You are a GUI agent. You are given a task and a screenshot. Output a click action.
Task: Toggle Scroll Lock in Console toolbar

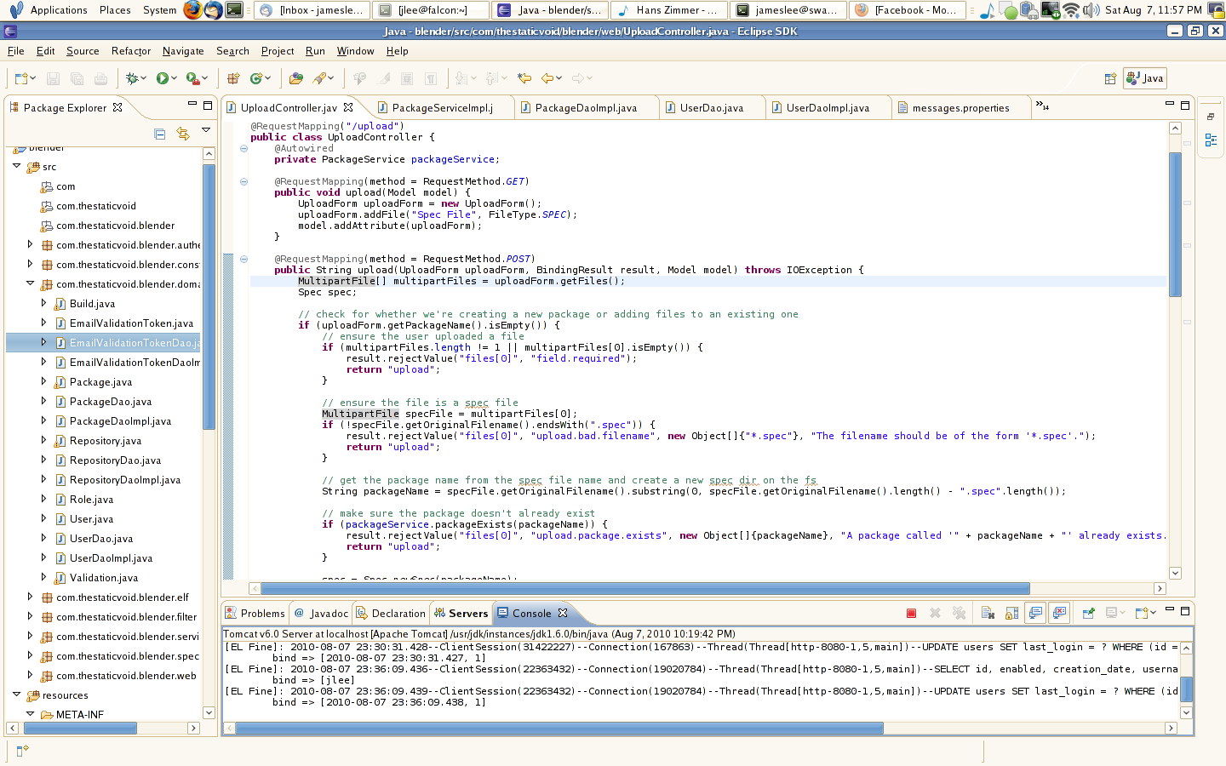pyautogui.click(x=1011, y=613)
